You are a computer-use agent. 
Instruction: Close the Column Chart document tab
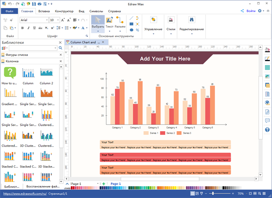103,42
